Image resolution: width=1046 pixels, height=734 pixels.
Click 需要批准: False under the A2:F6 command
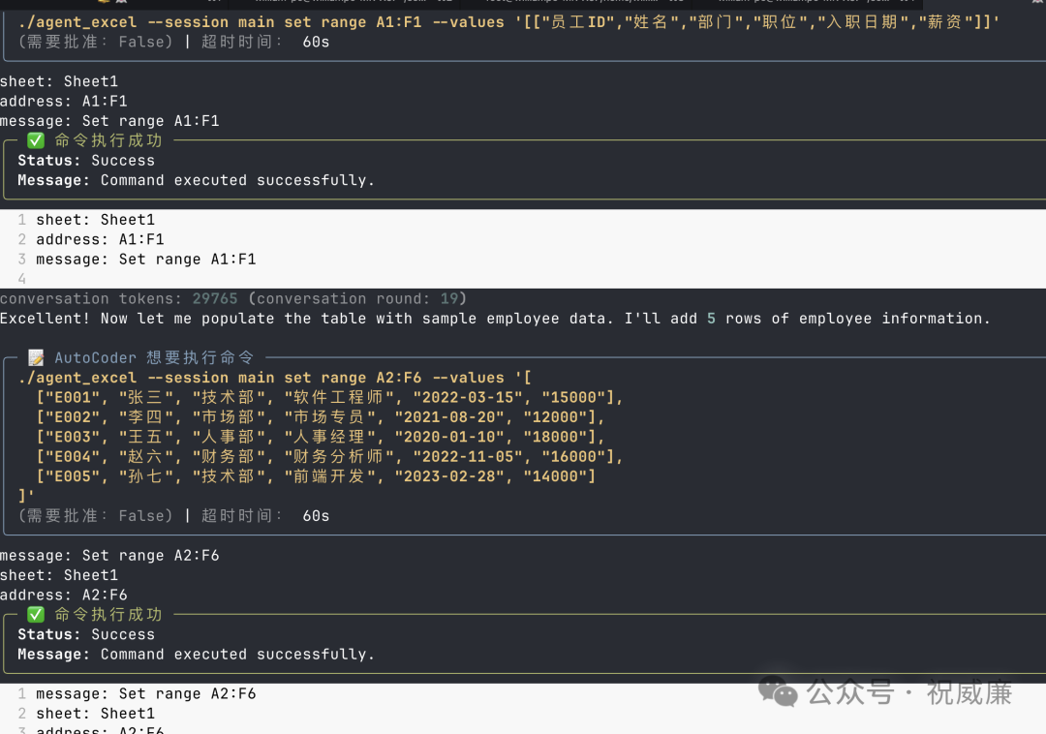[95, 516]
